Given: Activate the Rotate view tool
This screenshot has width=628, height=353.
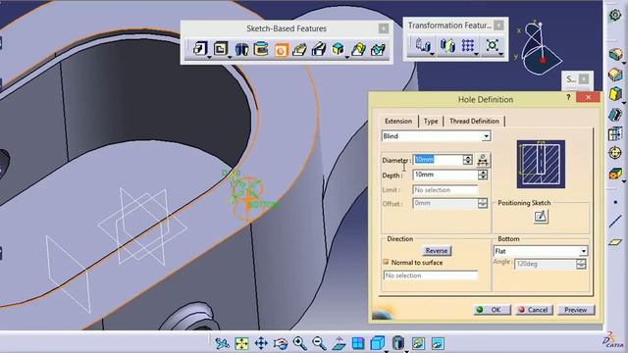Looking at the screenshot, I should tap(281, 343).
